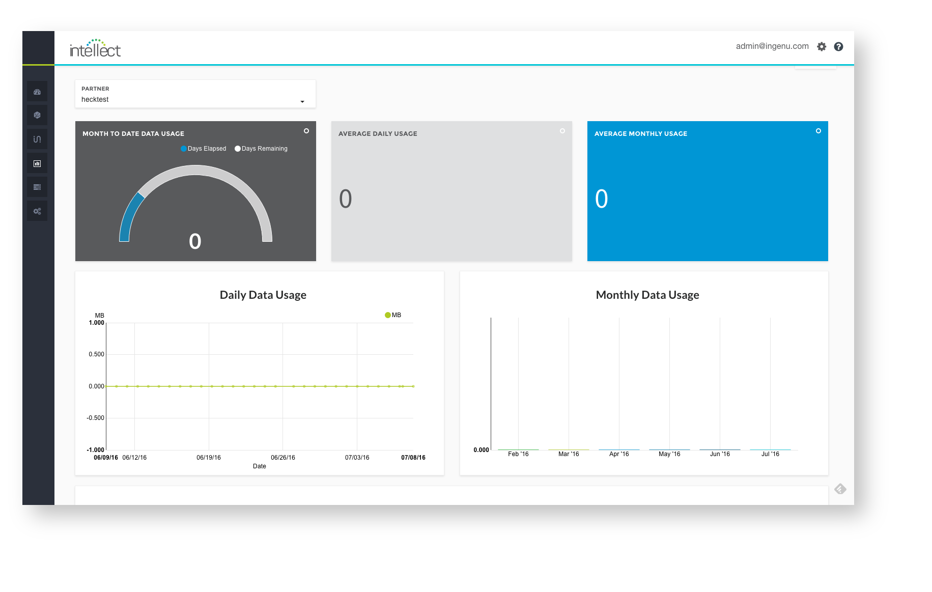Open the curved 'in' logo sidebar icon
Screen dimensions: 932x592
(37, 139)
